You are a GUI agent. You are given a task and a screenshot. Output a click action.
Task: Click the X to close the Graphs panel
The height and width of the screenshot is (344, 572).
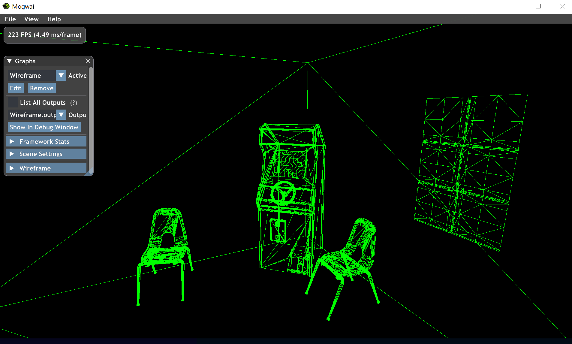coord(88,61)
